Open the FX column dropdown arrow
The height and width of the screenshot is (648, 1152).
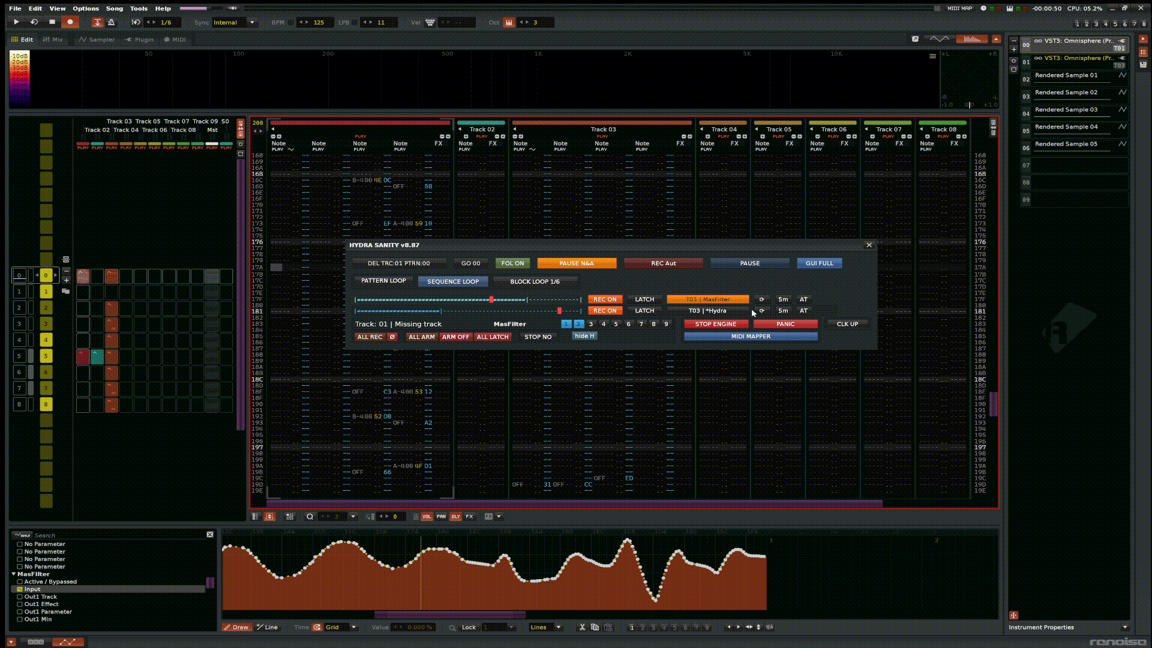[x=499, y=517]
